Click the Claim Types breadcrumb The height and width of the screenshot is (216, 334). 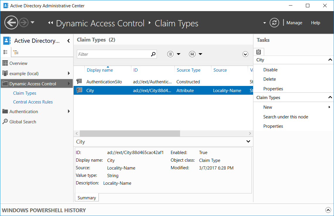[176, 23]
